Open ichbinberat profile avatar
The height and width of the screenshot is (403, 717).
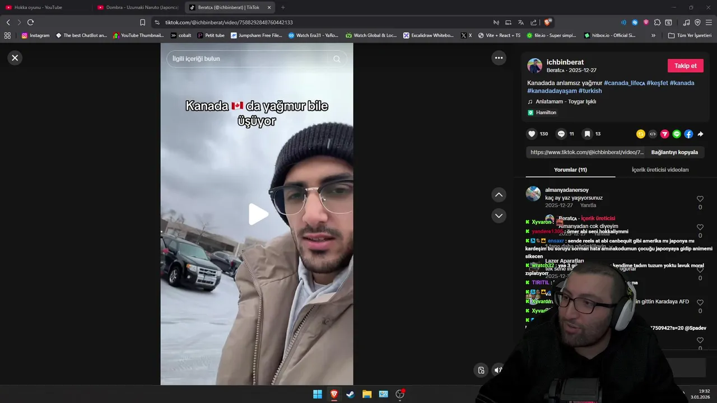coord(534,65)
